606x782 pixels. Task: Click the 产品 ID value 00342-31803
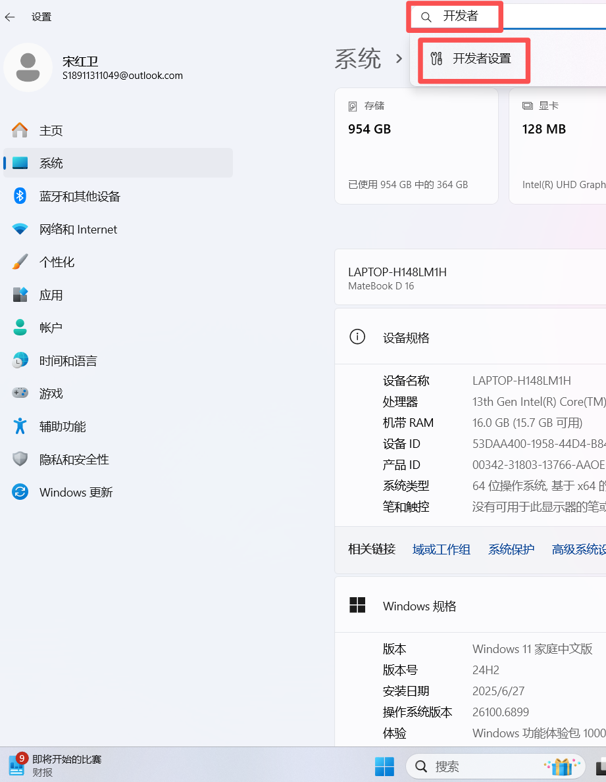(539, 465)
